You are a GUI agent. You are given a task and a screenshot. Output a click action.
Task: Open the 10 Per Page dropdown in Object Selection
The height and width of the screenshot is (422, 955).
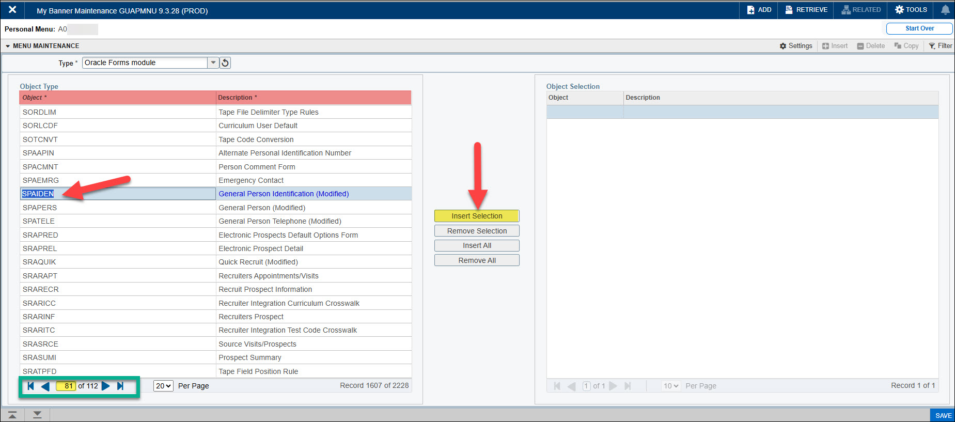[x=671, y=386]
